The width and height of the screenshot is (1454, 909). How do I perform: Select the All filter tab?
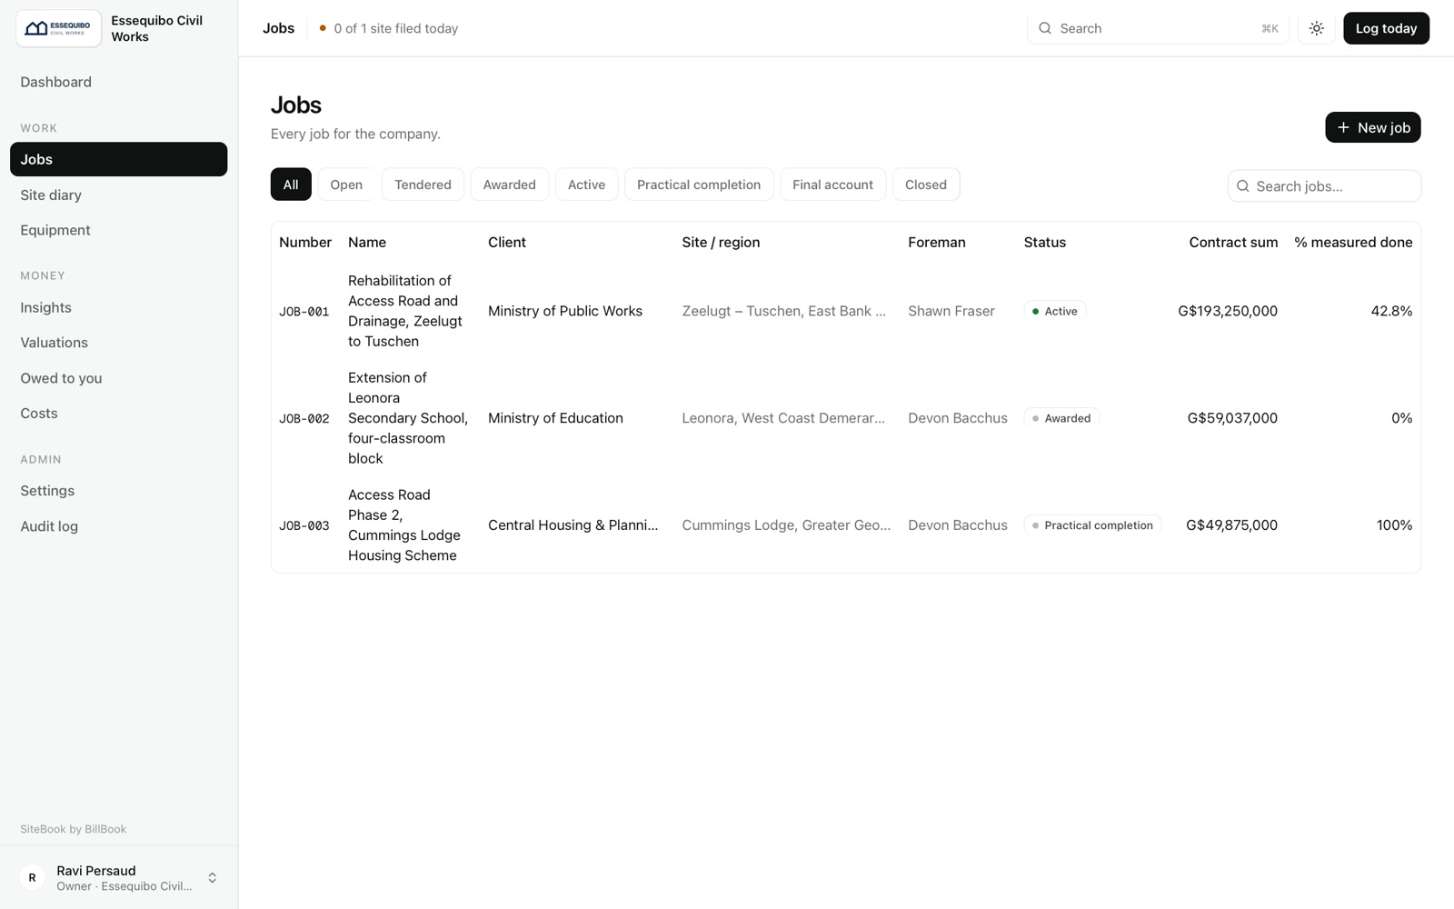pos(291,185)
